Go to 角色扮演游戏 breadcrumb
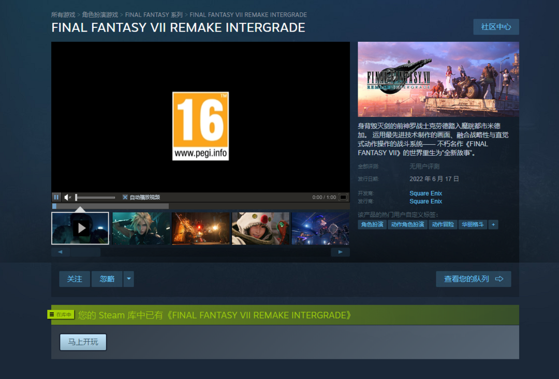 coord(100,14)
